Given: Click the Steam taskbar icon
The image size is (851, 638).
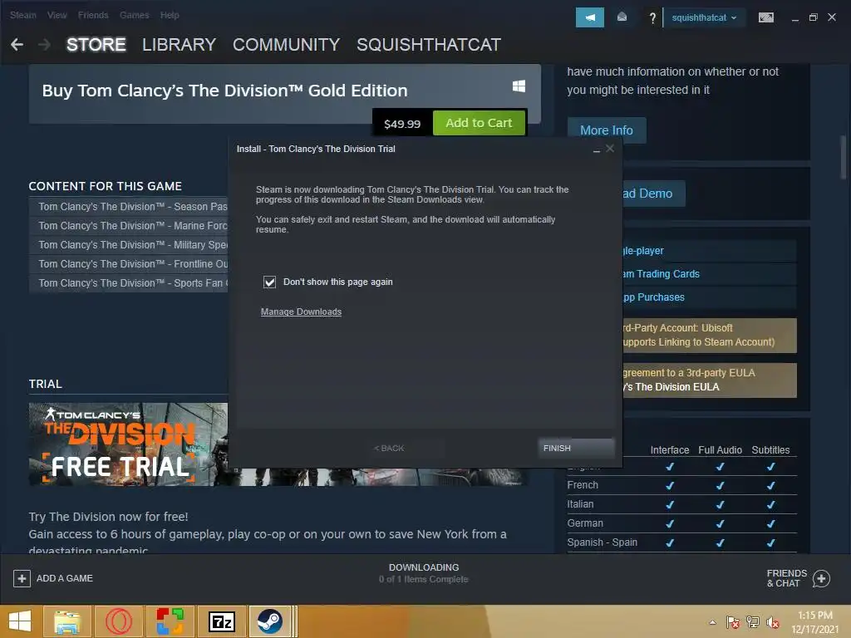Looking at the screenshot, I should click(x=270, y=621).
